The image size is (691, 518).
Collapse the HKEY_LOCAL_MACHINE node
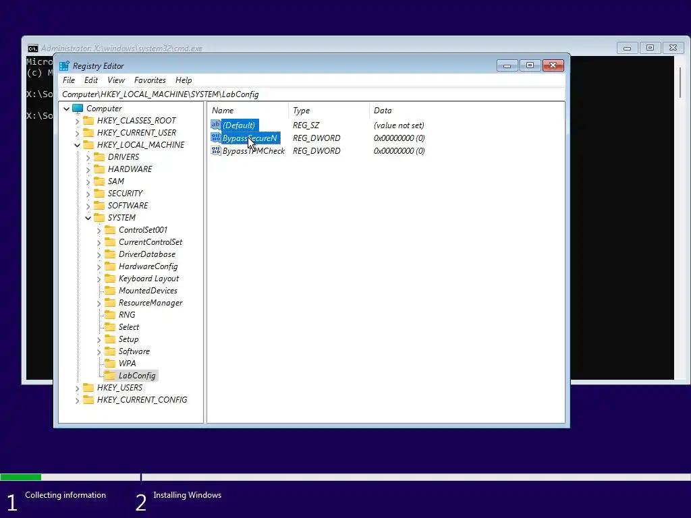(x=77, y=145)
